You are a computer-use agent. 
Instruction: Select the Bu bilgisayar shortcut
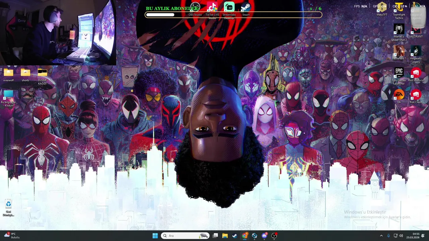click(x=8, y=98)
